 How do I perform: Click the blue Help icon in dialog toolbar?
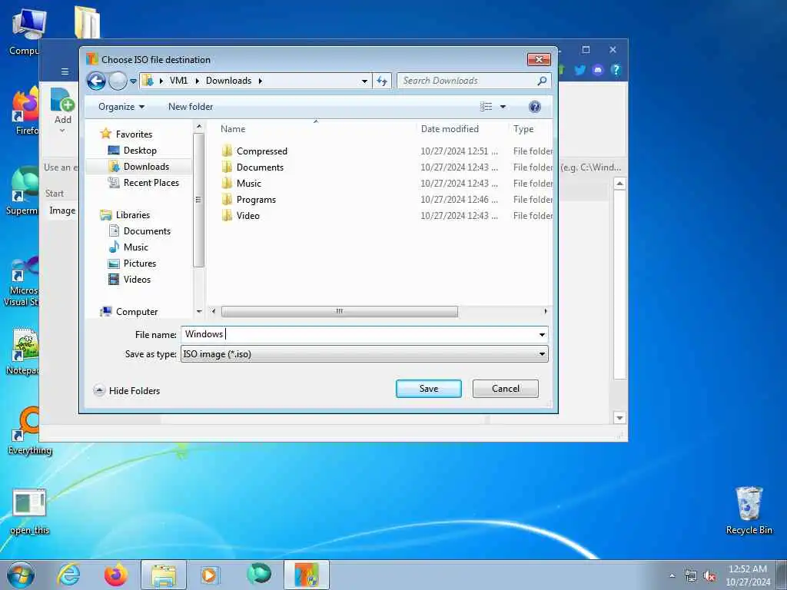click(535, 106)
